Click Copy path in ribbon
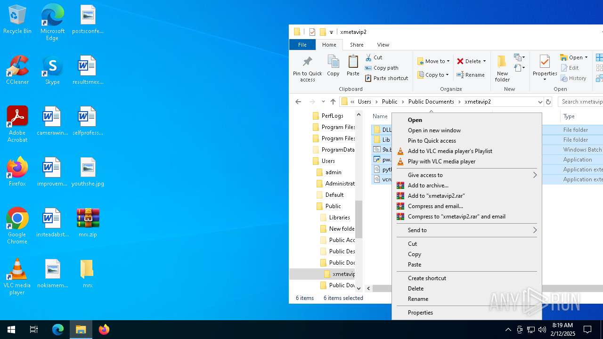Viewport: 603px width, 339px height. click(382, 68)
